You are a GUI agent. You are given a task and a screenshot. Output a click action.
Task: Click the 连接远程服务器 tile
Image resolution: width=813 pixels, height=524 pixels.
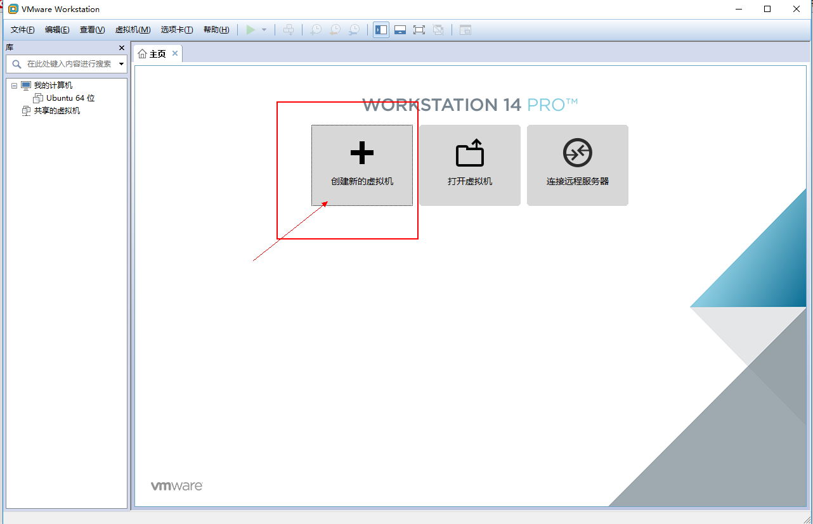pos(578,165)
